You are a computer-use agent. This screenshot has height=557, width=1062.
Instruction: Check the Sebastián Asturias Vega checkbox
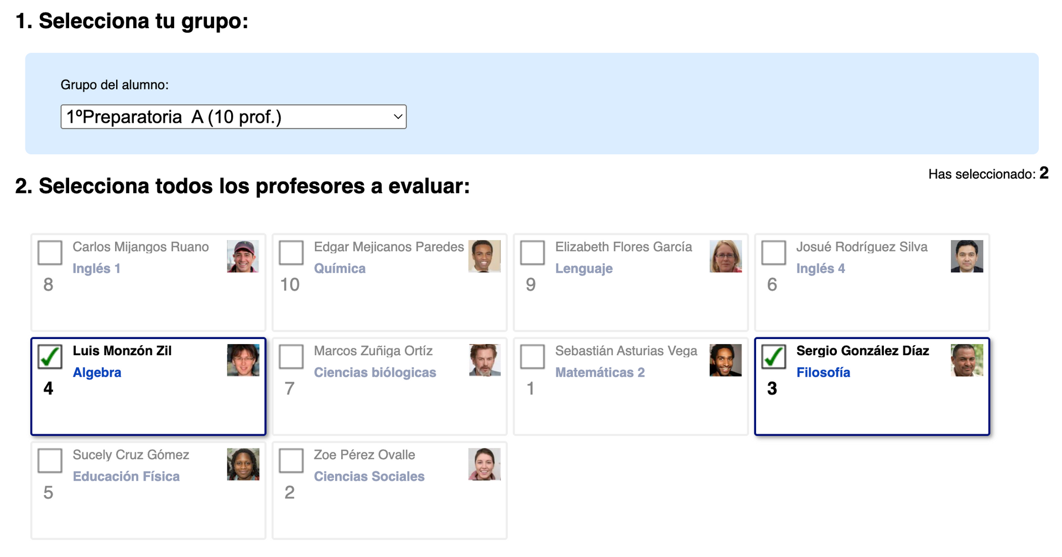(532, 357)
